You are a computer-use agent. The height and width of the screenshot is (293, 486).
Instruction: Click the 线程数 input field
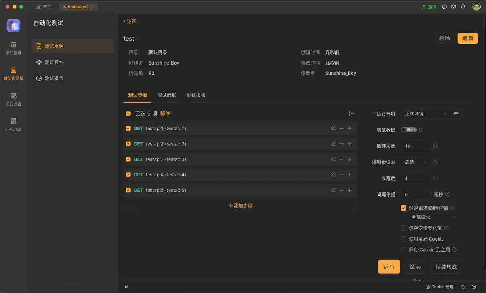pos(416,178)
